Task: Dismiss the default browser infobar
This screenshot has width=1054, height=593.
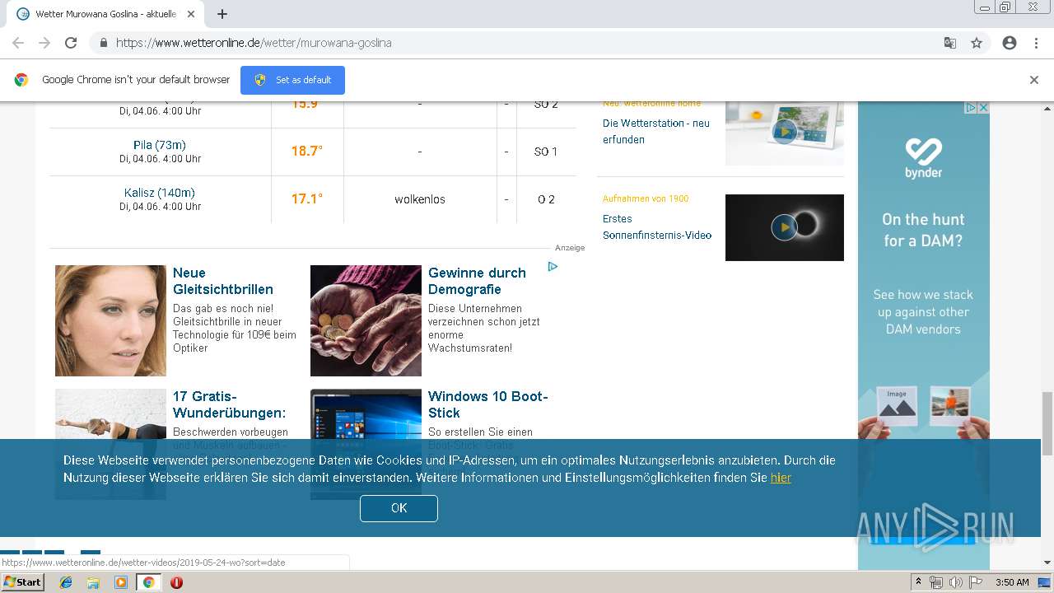Action: [x=1033, y=80]
